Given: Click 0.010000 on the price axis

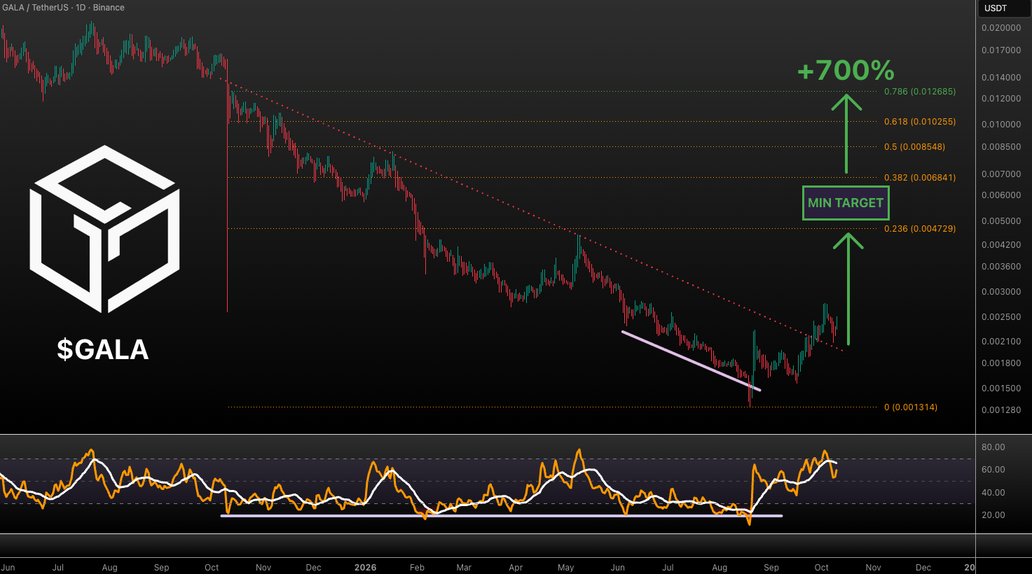Looking at the screenshot, I should click(x=1001, y=125).
